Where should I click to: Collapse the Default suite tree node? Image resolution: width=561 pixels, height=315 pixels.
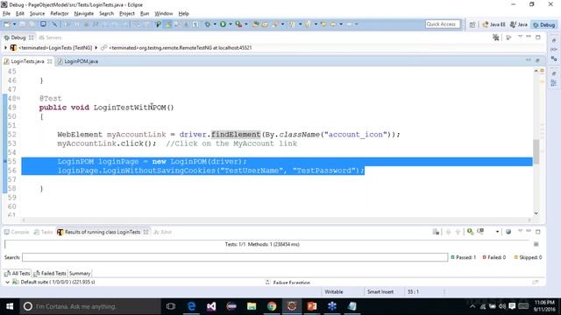tap(7, 282)
